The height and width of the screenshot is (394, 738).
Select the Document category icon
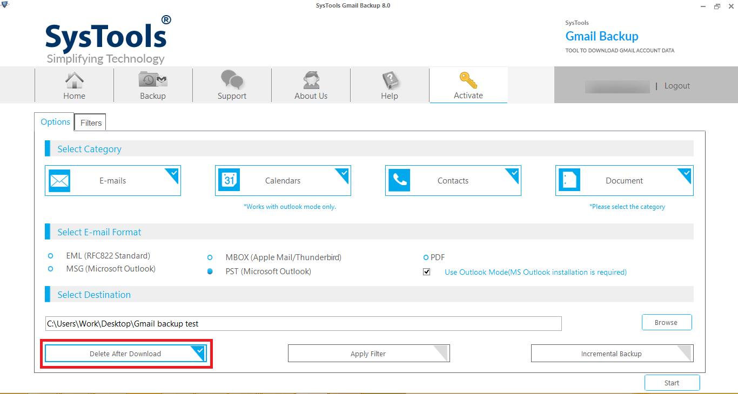coord(569,180)
